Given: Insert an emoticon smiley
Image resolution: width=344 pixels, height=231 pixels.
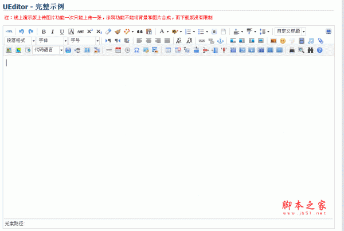Looking at the screenshot, I should pyautogui.click(x=283, y=41).
